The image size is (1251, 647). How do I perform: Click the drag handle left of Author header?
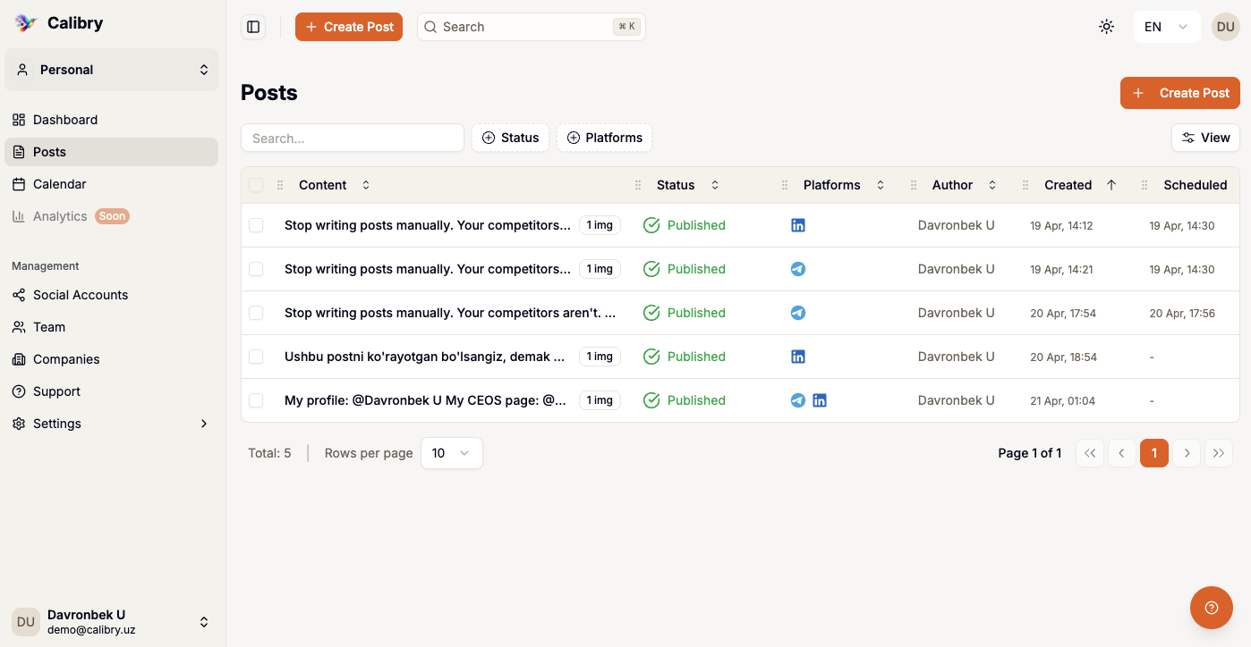[x=914, y=185]
